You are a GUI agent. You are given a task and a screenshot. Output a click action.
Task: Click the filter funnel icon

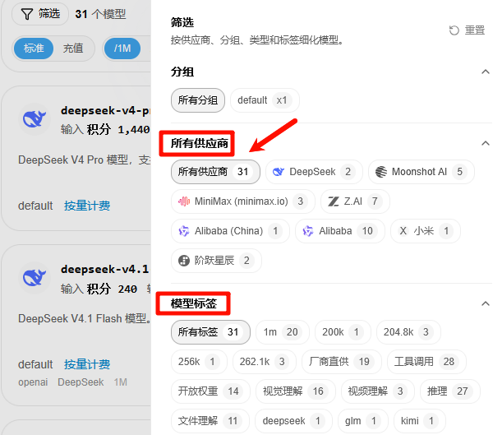27,14
